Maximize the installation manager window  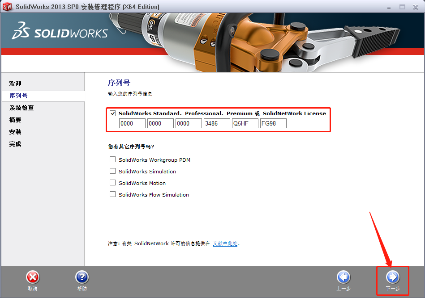click(x=402, y=7)
